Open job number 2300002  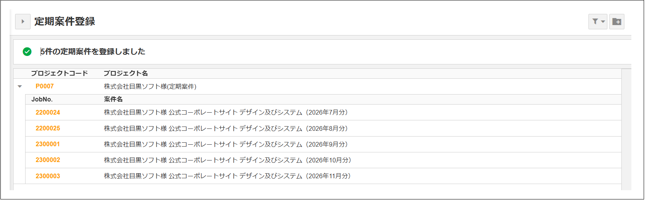pos(48,160)
